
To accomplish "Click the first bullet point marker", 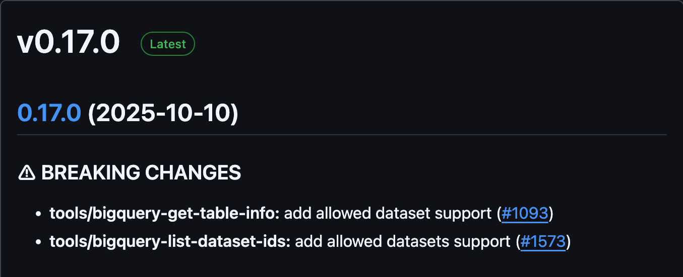I will point(38,214).
